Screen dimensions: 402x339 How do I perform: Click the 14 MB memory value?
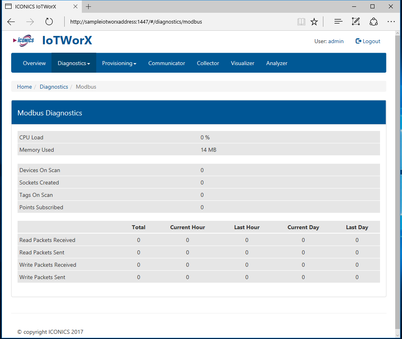pyautogui.click(x=208, y=150)
